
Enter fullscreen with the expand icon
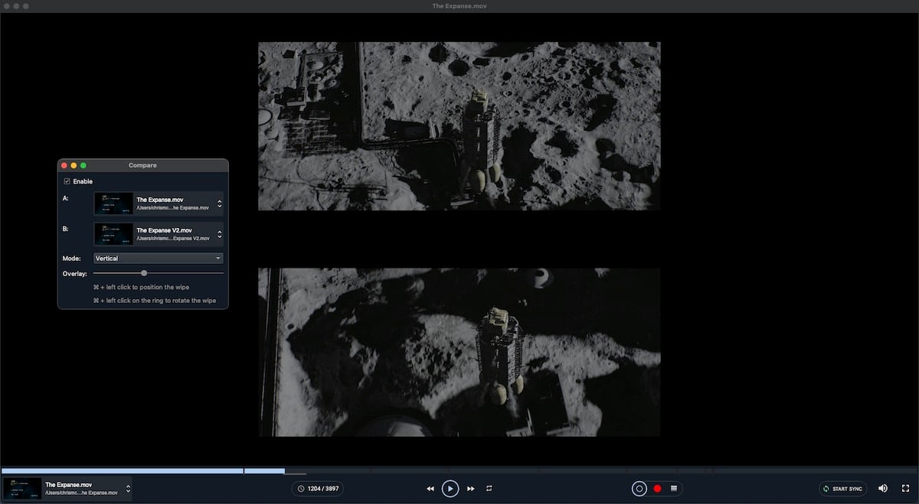905,489
